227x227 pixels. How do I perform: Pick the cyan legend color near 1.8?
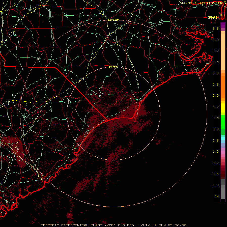(223, 139)
